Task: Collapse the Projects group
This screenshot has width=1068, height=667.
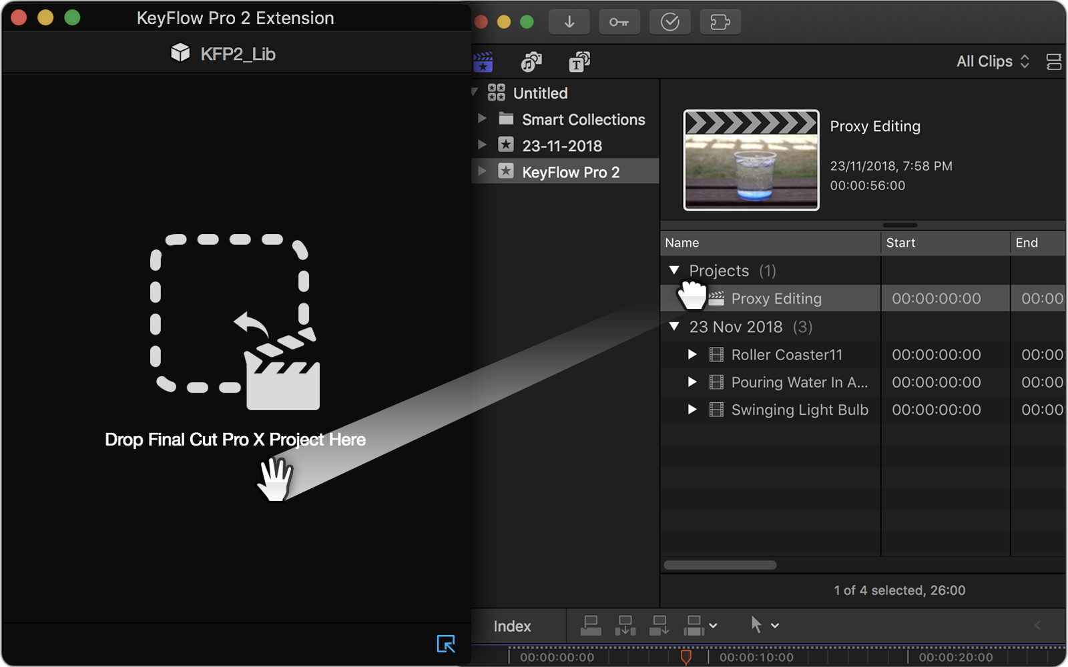Action: point(674,270)
